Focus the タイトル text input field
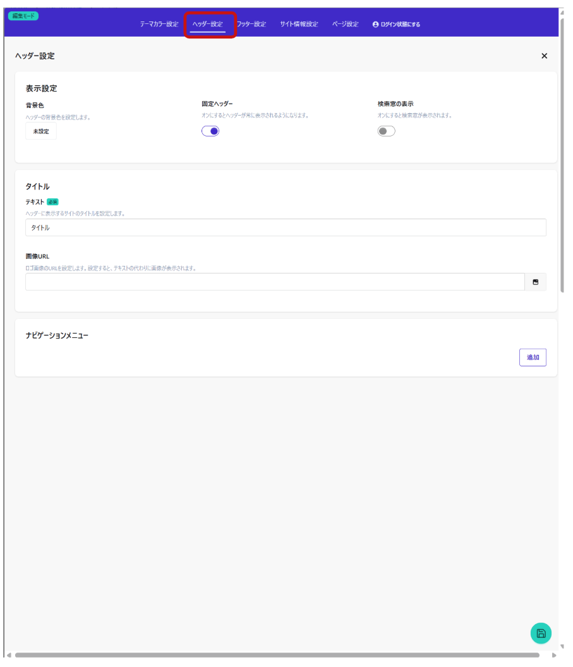This screenshot has width=573, height=667. pos(286,227)
